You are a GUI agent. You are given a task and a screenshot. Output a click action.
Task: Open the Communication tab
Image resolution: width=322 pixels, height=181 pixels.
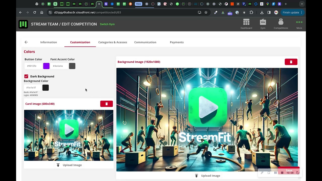[145, 42]
